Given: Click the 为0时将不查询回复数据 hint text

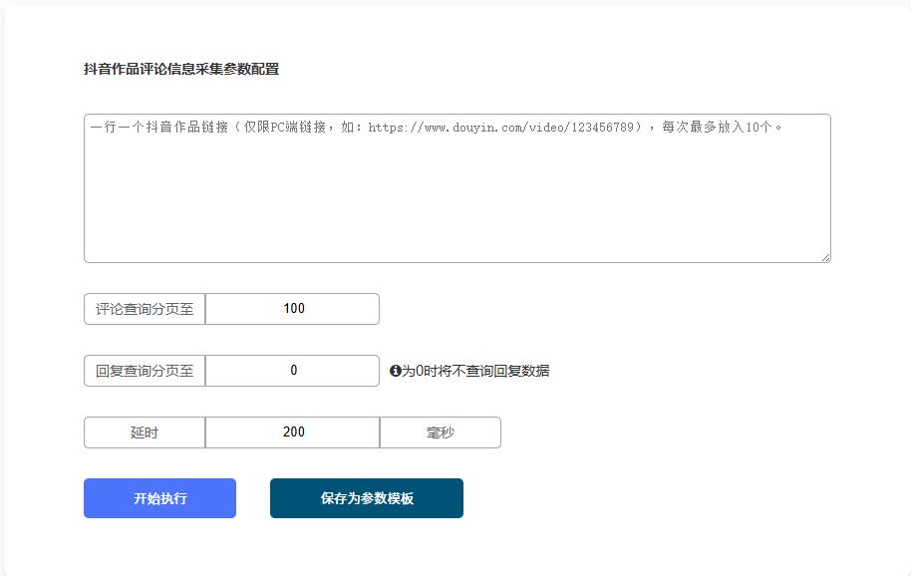Looking at the screenshot, I should coord(475,371).
